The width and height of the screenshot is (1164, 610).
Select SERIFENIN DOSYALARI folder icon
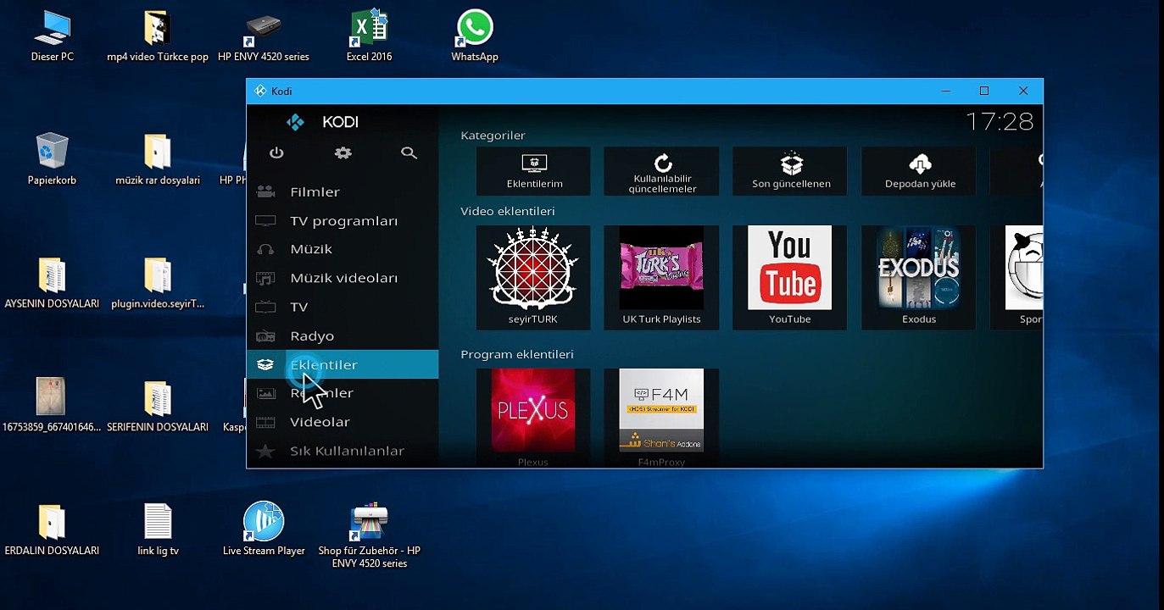158,407
